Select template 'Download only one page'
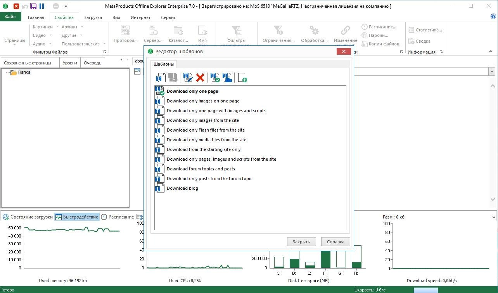Viewport: 498px width, 293px height. (x=192, y=91)
